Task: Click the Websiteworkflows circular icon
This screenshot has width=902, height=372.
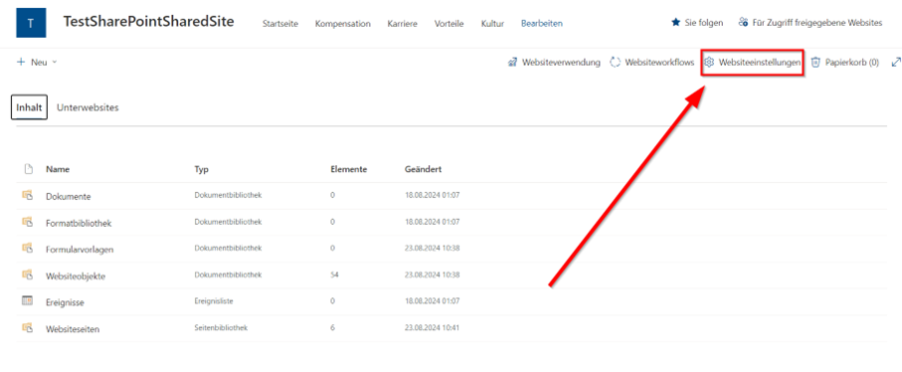Action: pos(615,62)
